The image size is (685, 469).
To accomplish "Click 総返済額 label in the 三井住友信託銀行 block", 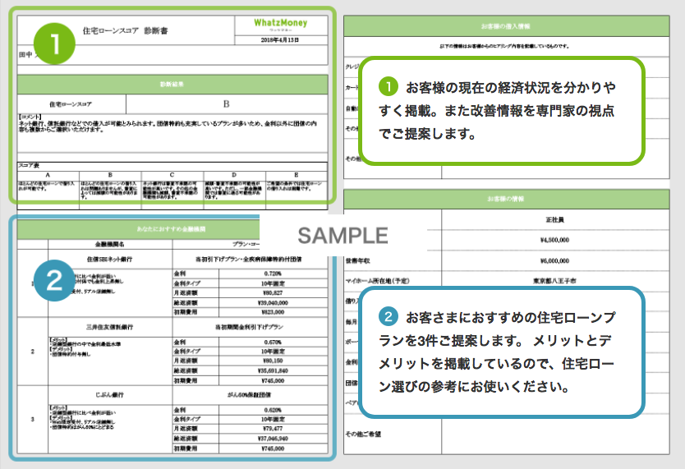I will (186, 370).
